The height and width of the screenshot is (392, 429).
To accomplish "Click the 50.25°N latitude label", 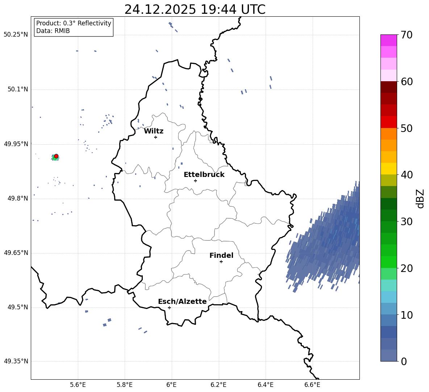I will point(16,35).
